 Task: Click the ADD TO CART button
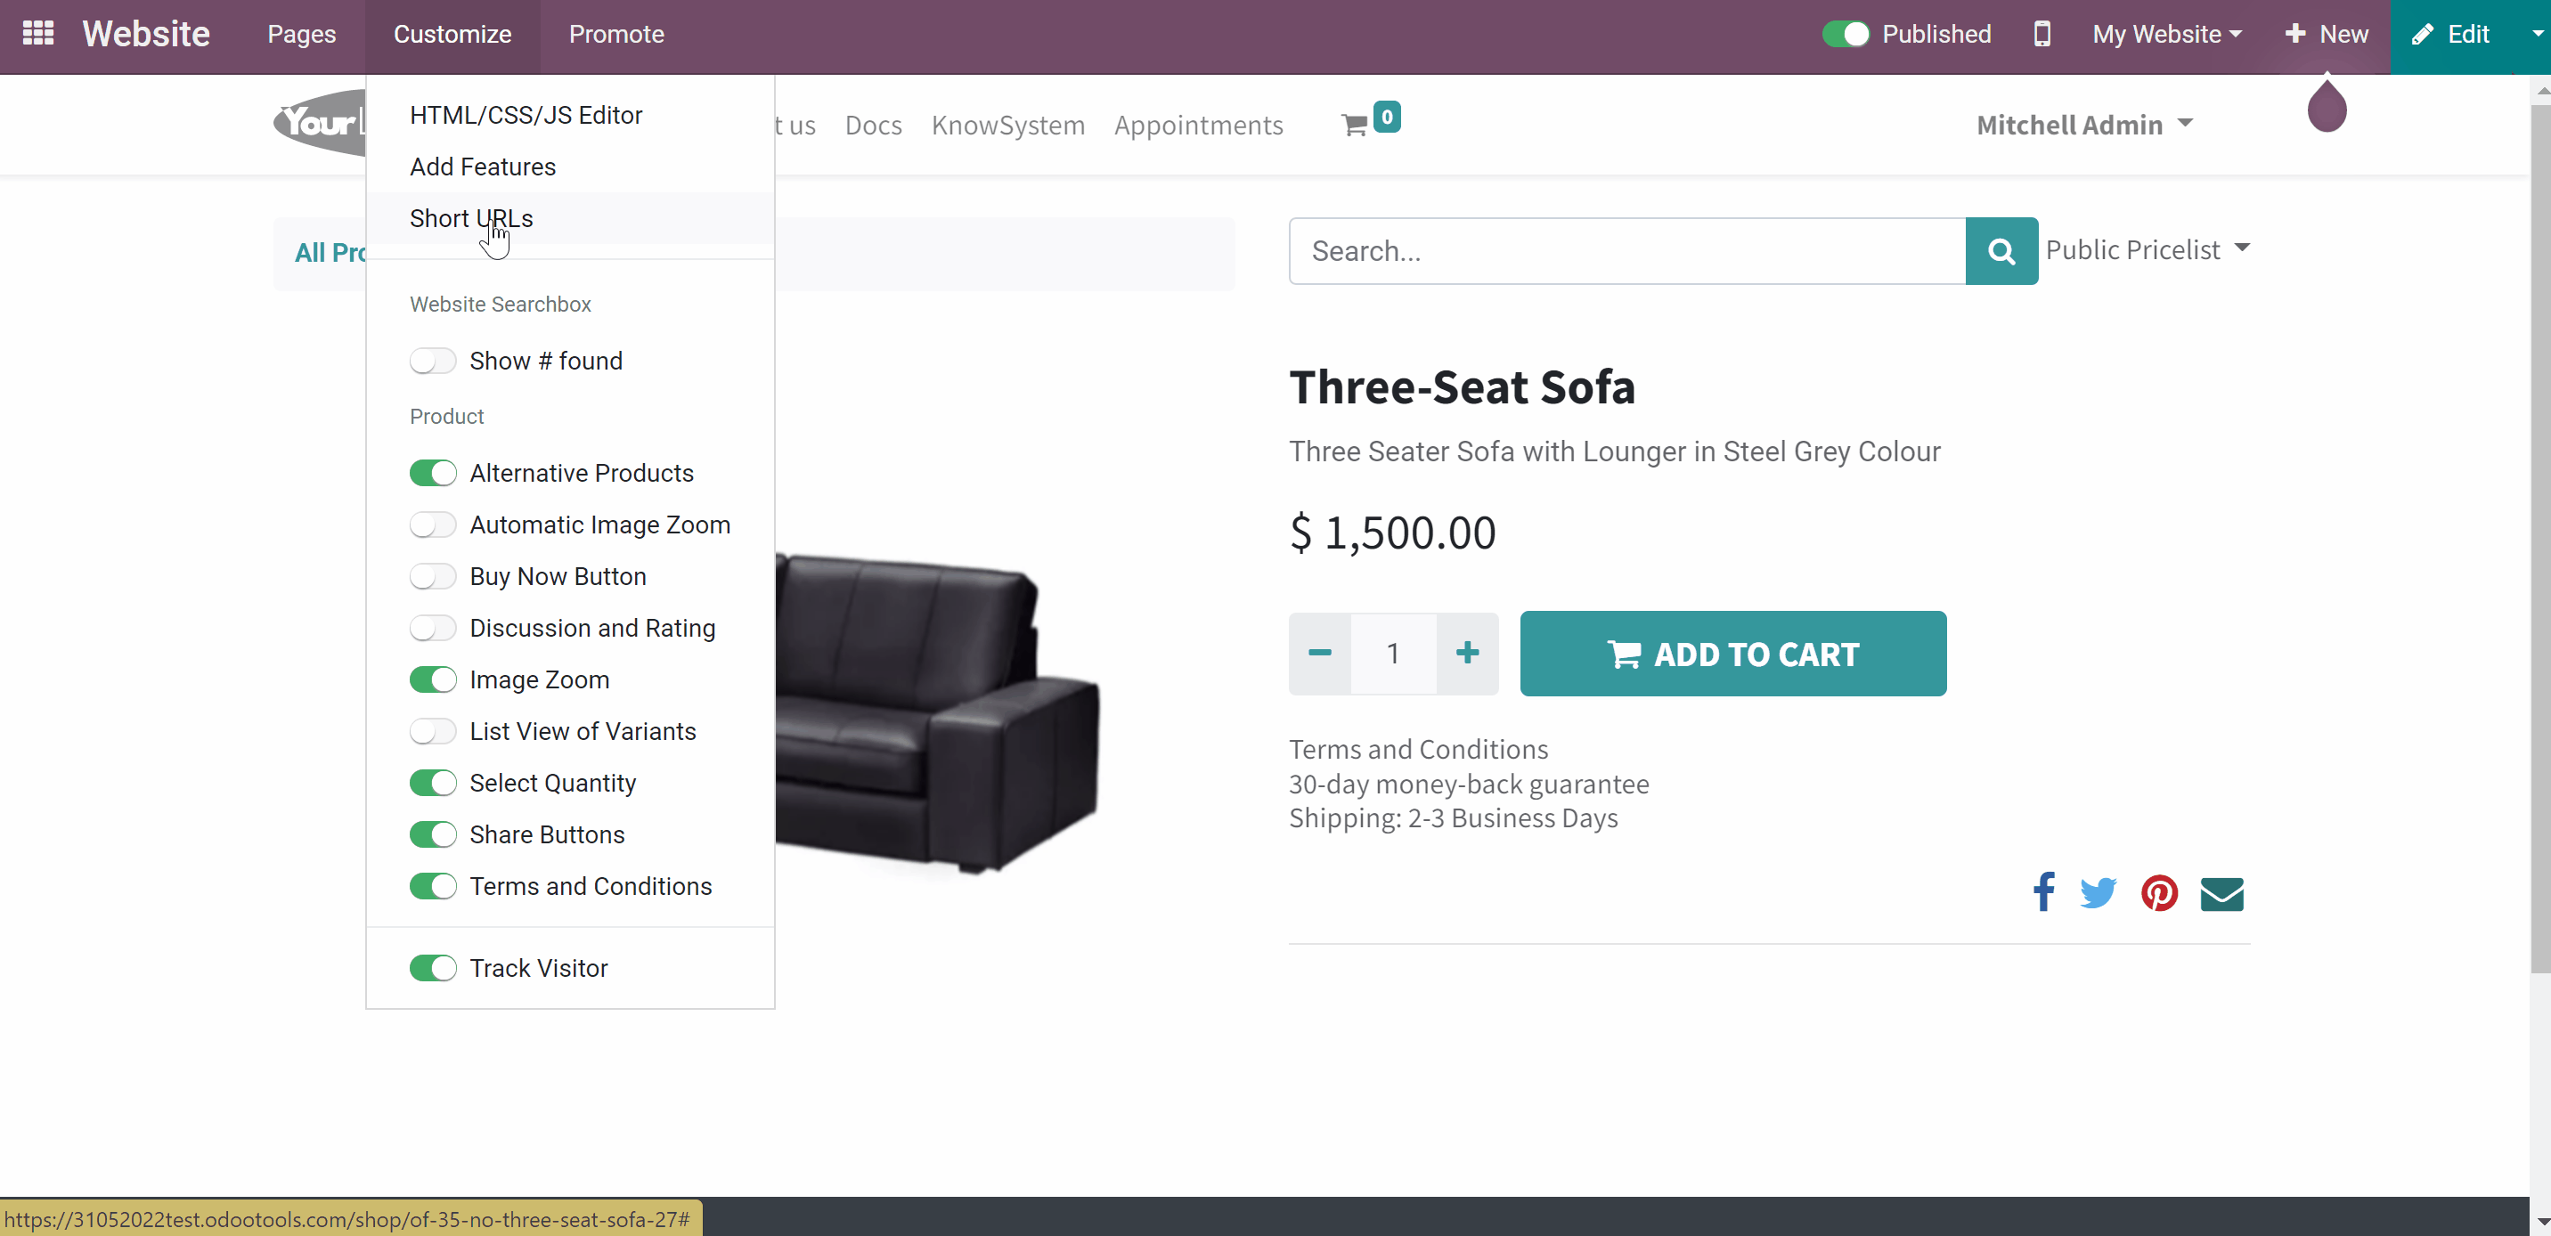click(x=1732, y=654)
